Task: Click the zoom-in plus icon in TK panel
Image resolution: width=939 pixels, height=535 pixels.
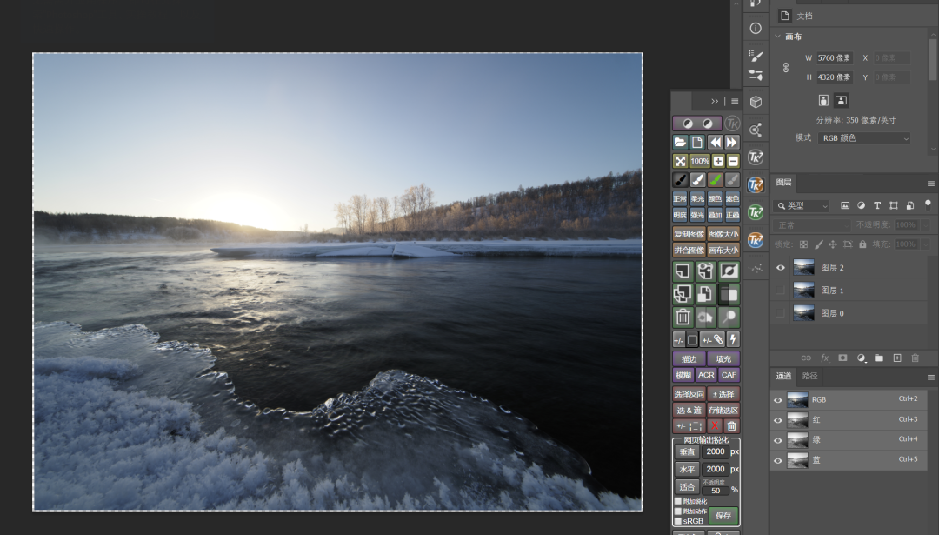Action: click(x=718, y=161)
